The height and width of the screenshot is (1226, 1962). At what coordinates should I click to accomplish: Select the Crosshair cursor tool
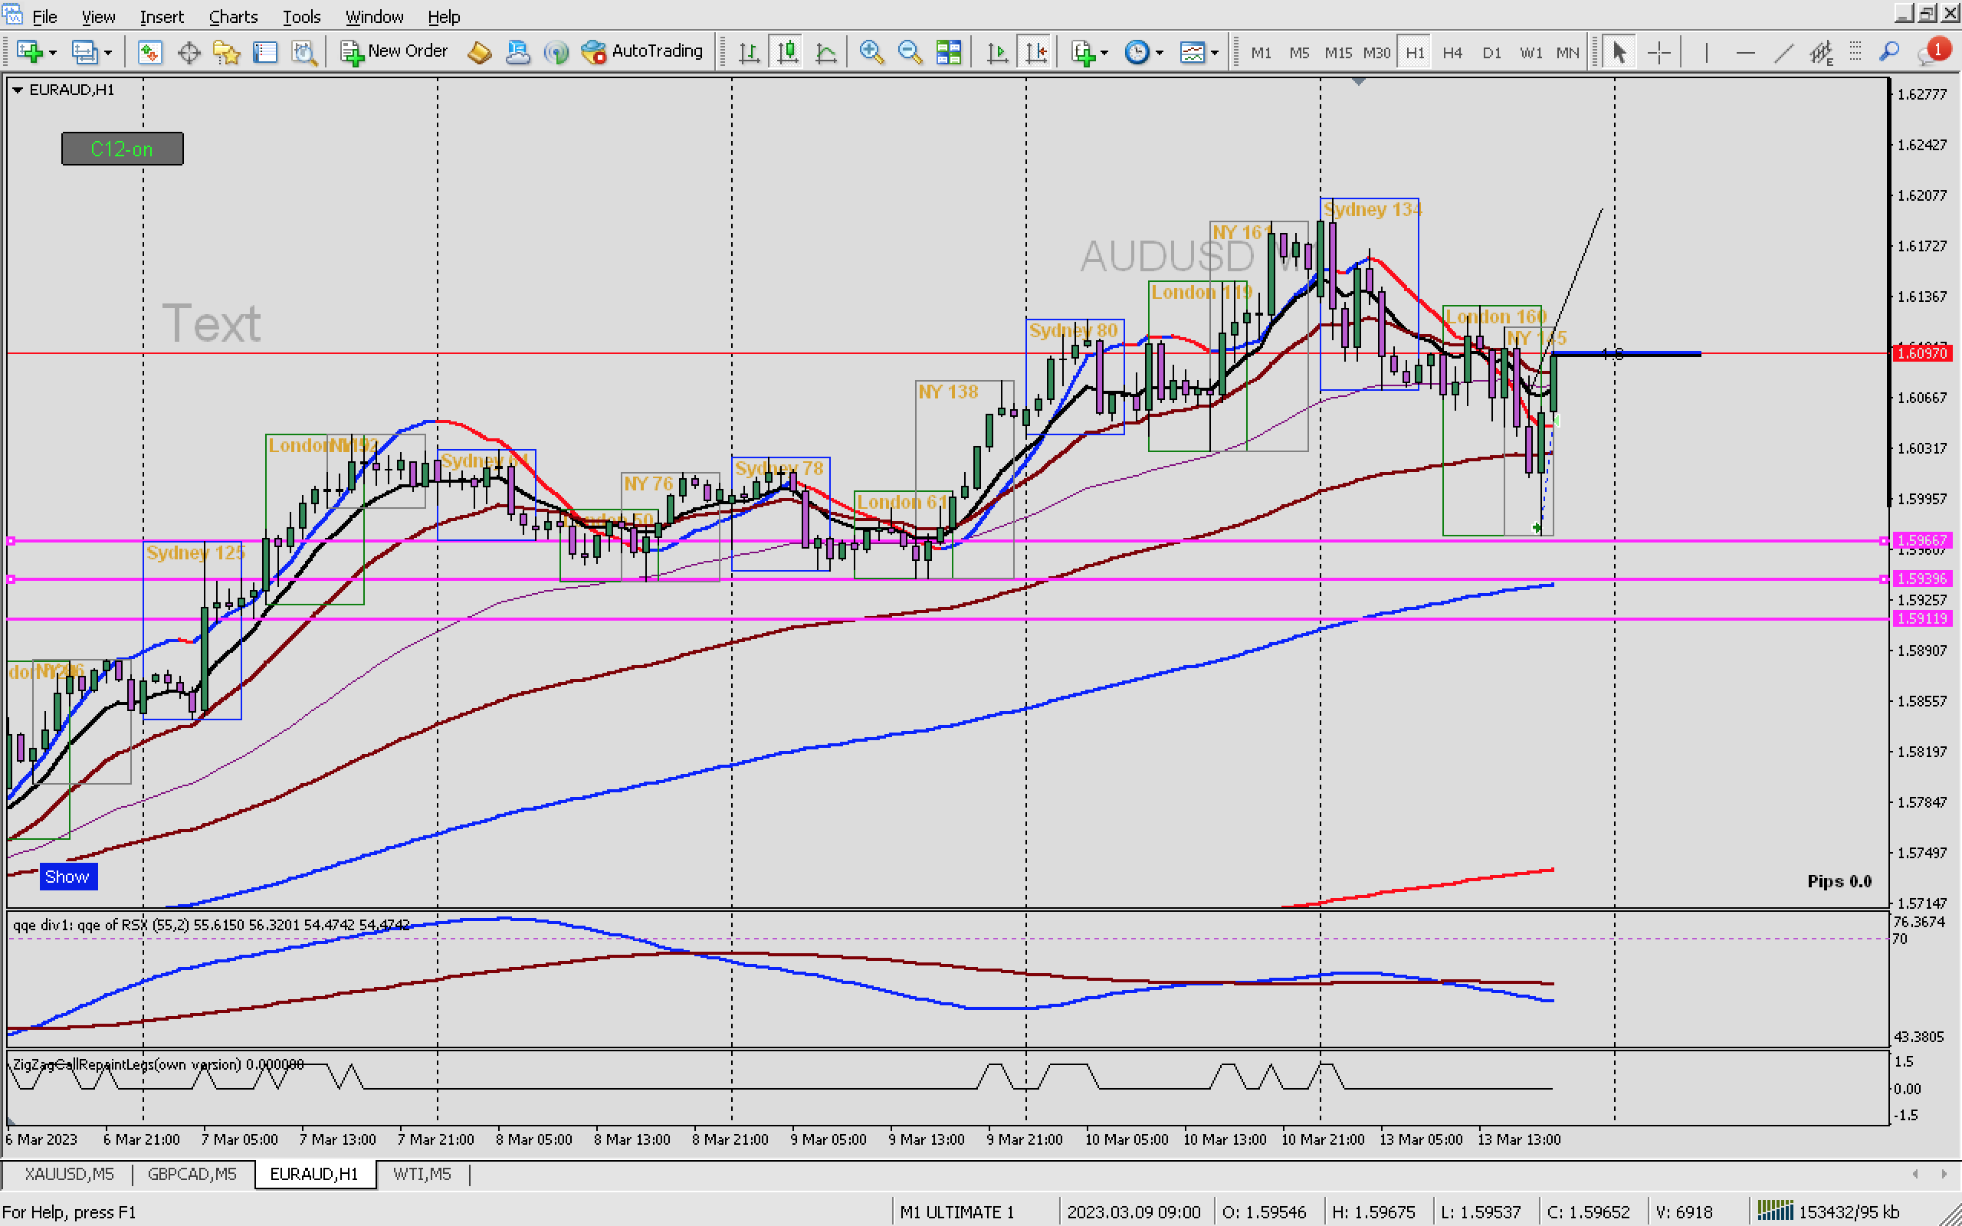tap(1659, 53)
